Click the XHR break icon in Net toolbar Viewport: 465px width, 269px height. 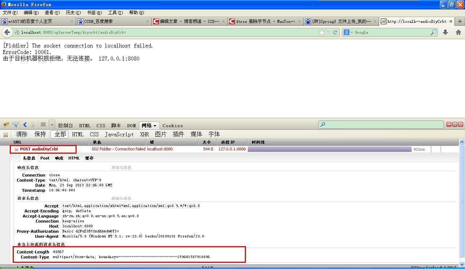click(x=6, y=134)
